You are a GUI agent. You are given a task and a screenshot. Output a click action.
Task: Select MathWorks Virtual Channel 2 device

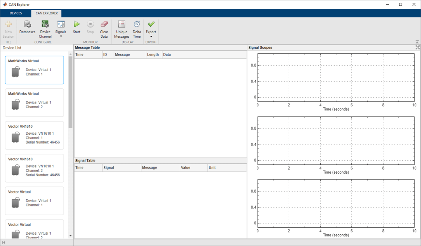34,103
